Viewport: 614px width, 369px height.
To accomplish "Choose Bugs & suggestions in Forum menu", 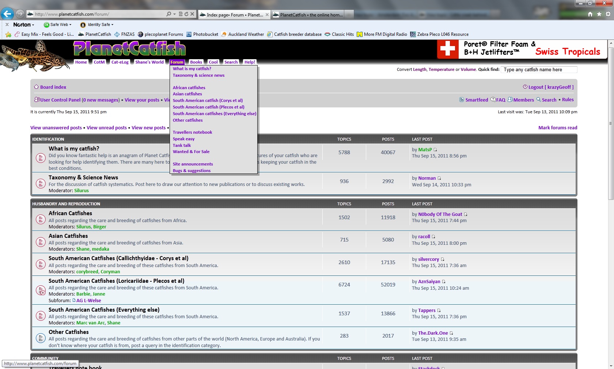I will 192,171.
